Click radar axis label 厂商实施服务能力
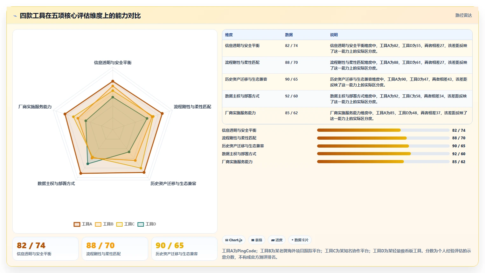 pyautogui.click(x=35, y=107)
